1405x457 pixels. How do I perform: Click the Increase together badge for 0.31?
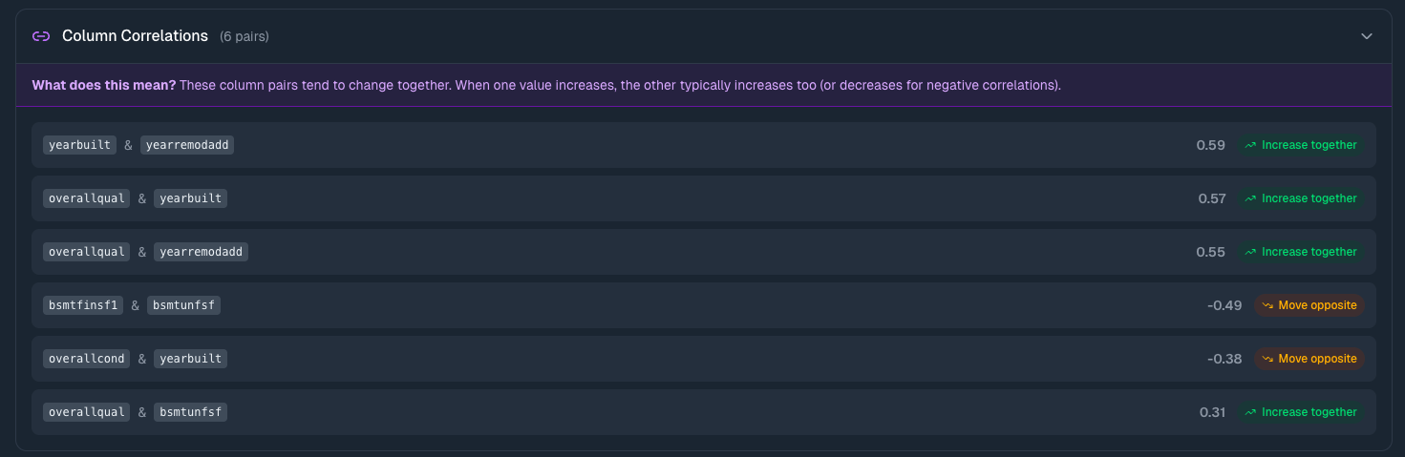1300,412
